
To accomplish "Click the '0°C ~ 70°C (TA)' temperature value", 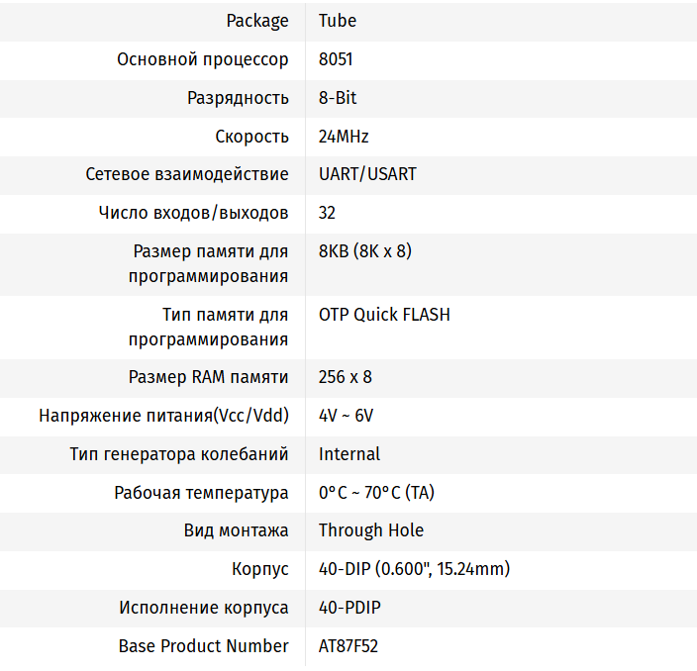I will 376,493.
